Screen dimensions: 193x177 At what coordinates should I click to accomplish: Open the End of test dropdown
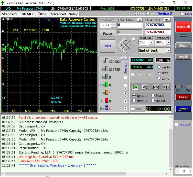[168, 50]
